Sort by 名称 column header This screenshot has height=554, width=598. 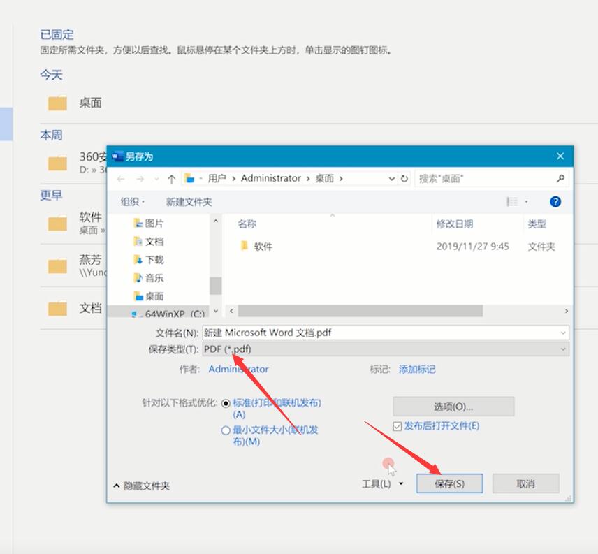(x=247, y=224)
